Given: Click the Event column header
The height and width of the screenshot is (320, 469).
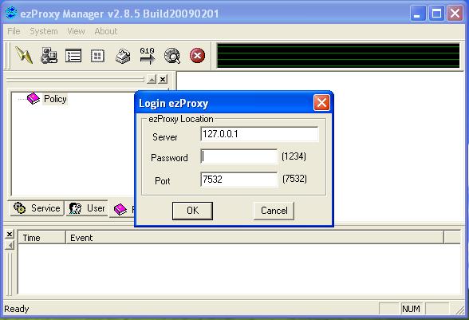Looking at the screenshot, I should [x=255, y=238].
